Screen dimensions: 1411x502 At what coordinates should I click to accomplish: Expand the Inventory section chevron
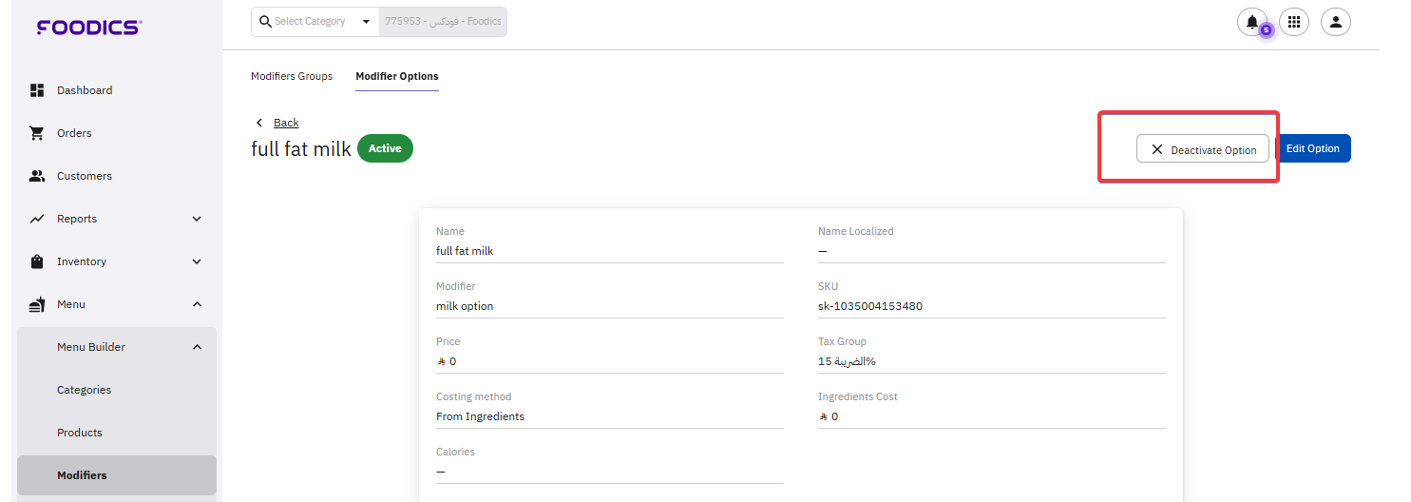(x=197, y=261)
